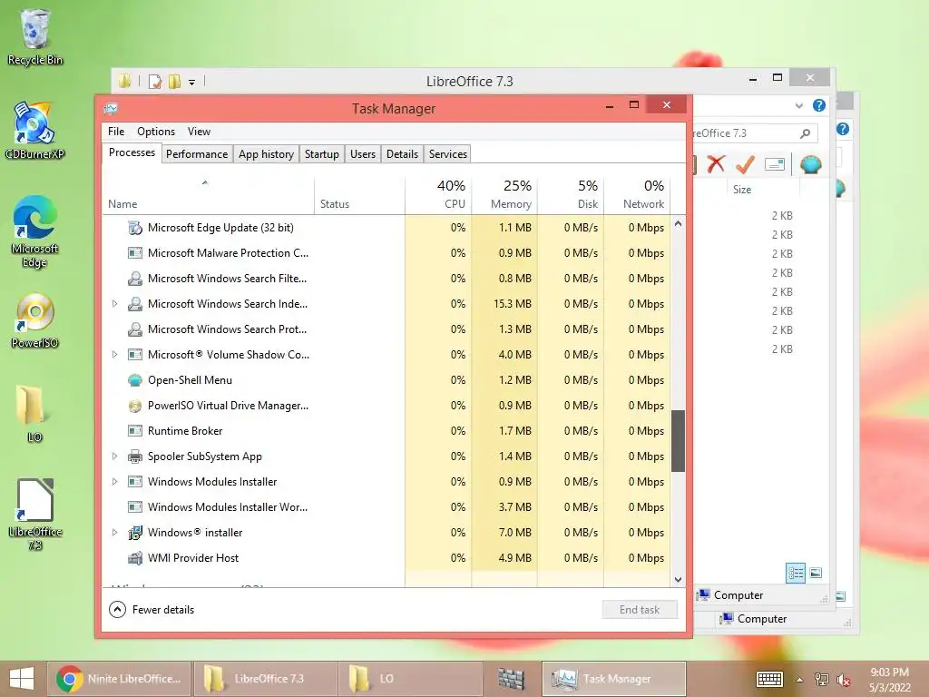Viewport: 929px width, 697px height.
Task: Switch to Ninite LibreOffice Chrome taskbar button
Action: click(x=119, y=679)
